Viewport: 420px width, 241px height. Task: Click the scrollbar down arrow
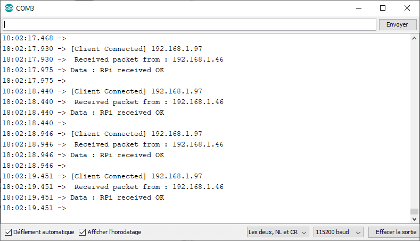pyautogui.click(x=414, y=219)
